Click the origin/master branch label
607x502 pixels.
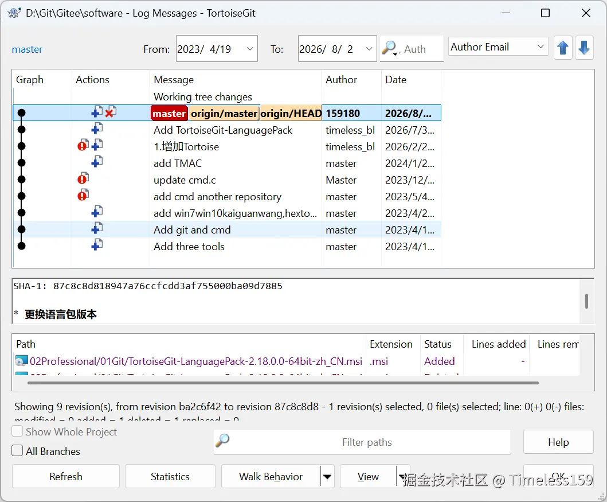click(224, 113)
